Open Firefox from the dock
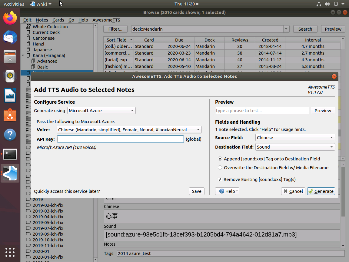 pyautogui.click(x=10, y=18)
